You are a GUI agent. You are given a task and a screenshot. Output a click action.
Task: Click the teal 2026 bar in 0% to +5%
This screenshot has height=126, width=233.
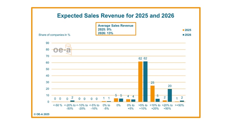[x=133, y=100]
